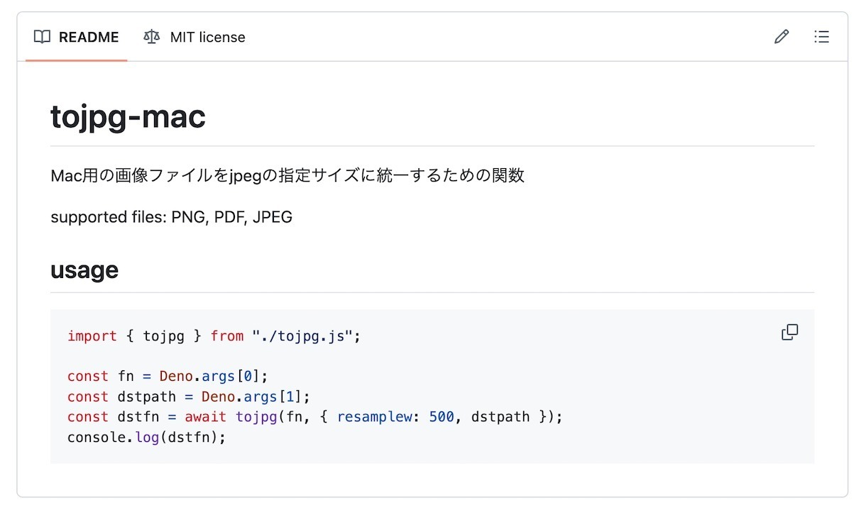Click the usage section heading
Image resolution: width=866 pixels, height=510 pixels.
pyautogui.click(x=84, y=270)
